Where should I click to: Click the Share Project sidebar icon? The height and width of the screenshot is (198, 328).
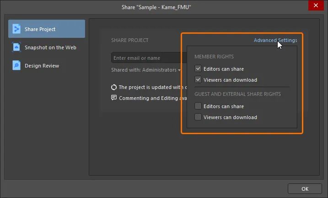tap(16, 29)
